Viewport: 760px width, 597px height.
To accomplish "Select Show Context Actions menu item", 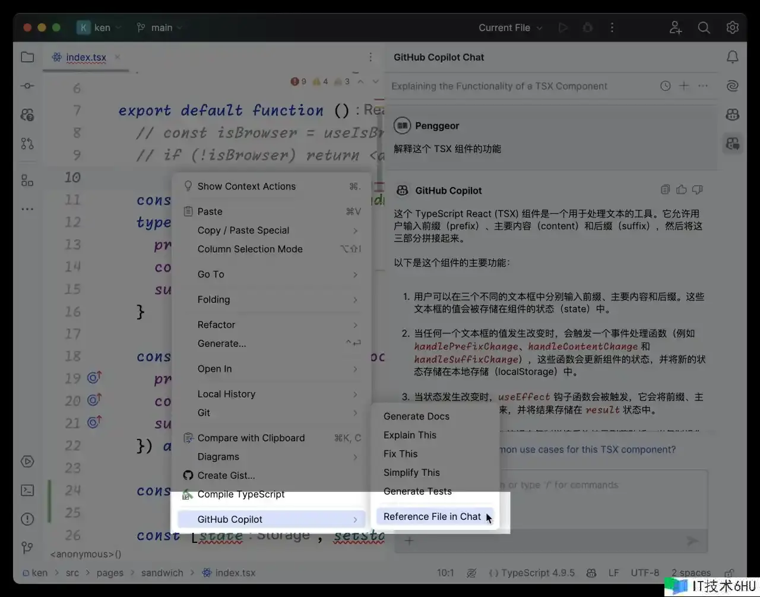I will pyautogui.click(x=273, y=187).
